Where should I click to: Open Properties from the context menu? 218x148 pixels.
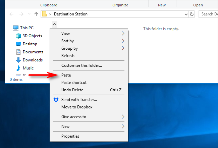[x=70, y=136]
